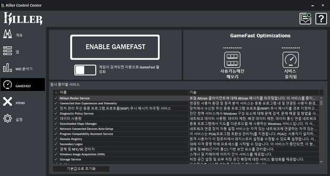The width and height of the screenshot is (330, 176).
Task: Uncheck Diagnostic Policy Service checkbox
Action: (56, 114)
